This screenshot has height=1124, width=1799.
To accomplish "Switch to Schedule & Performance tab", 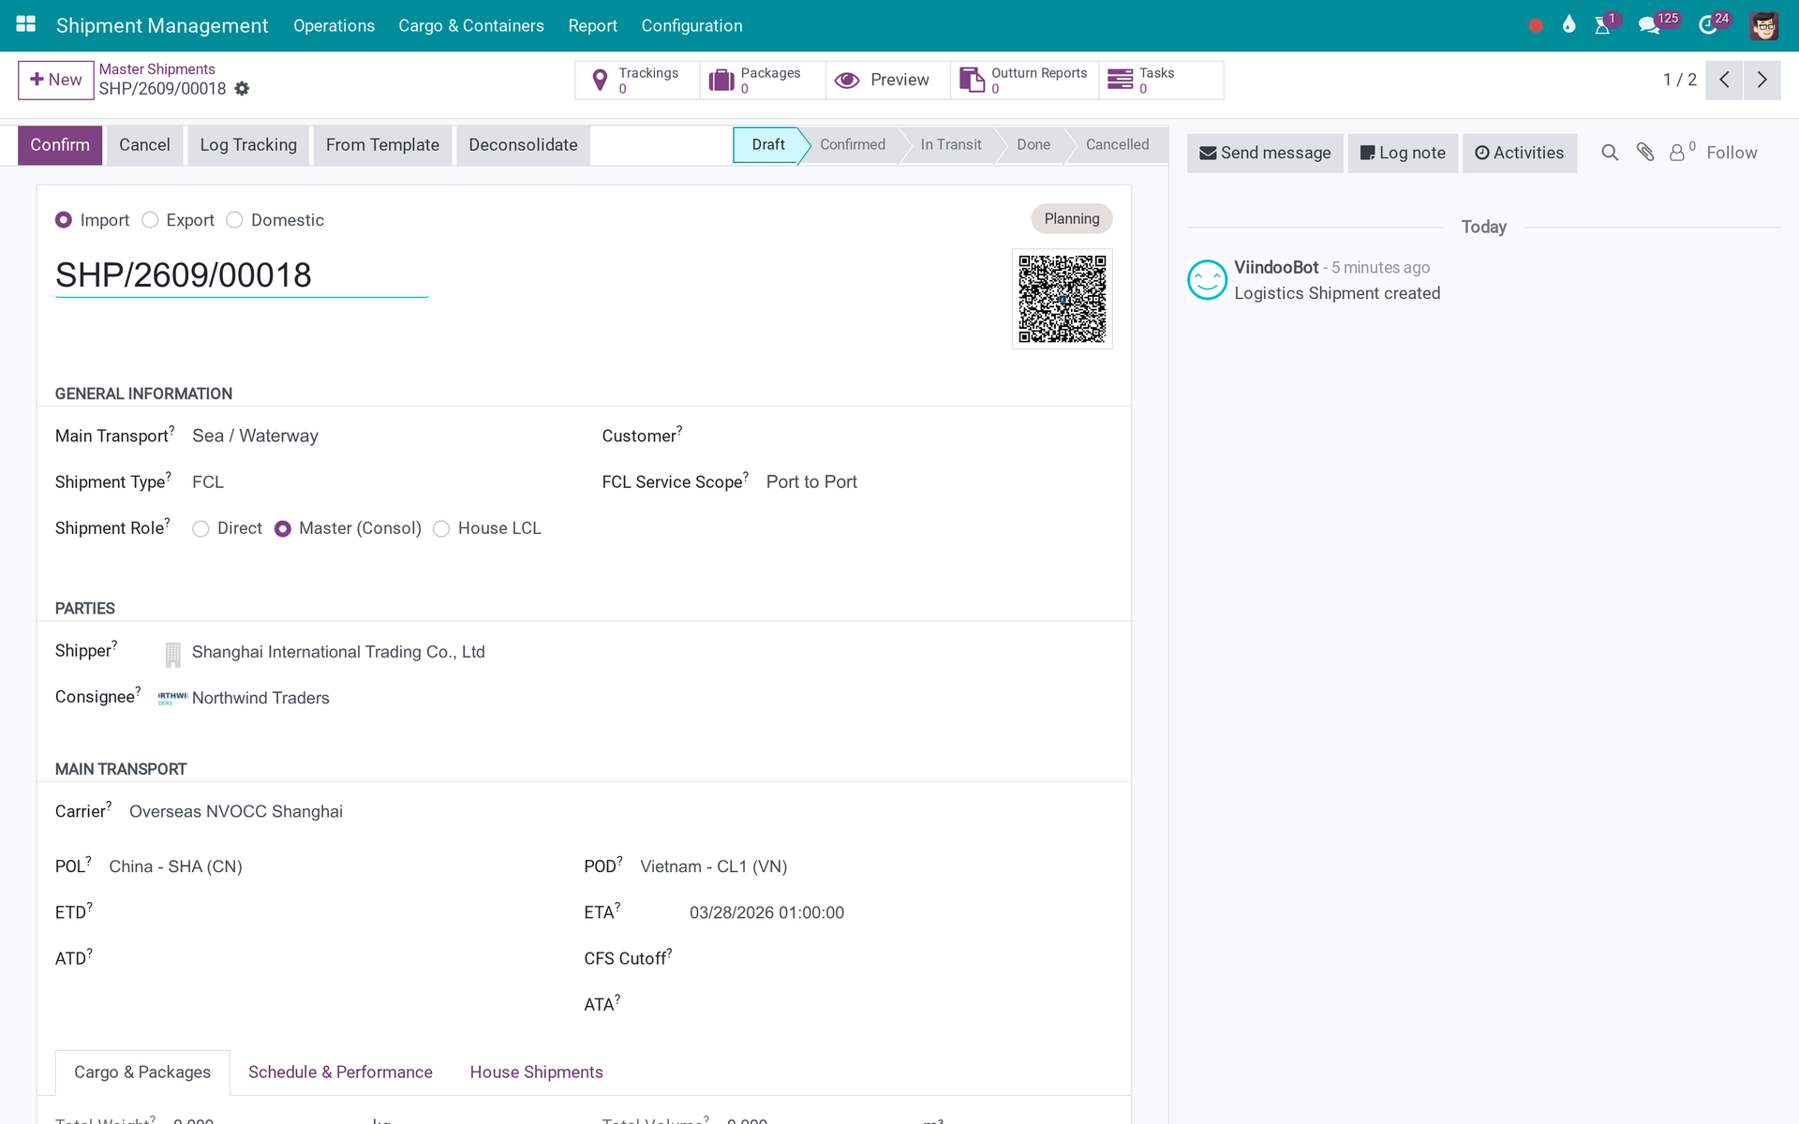I will [x=340, y=1072].
